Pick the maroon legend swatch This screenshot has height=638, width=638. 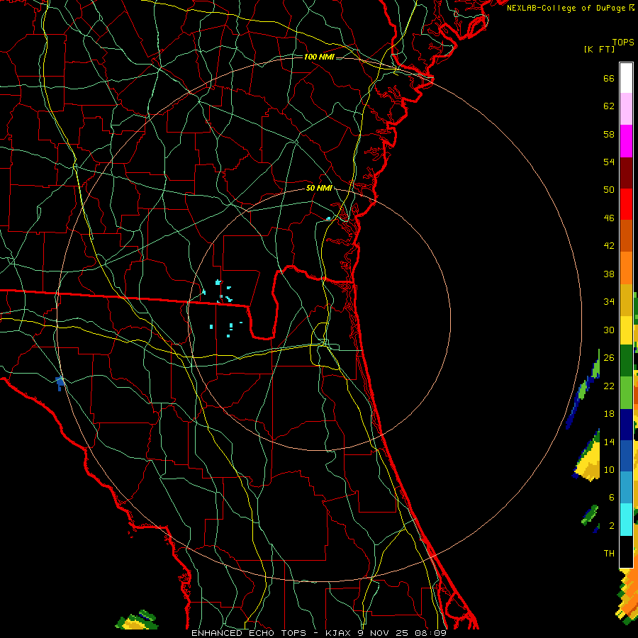(626, 173)
